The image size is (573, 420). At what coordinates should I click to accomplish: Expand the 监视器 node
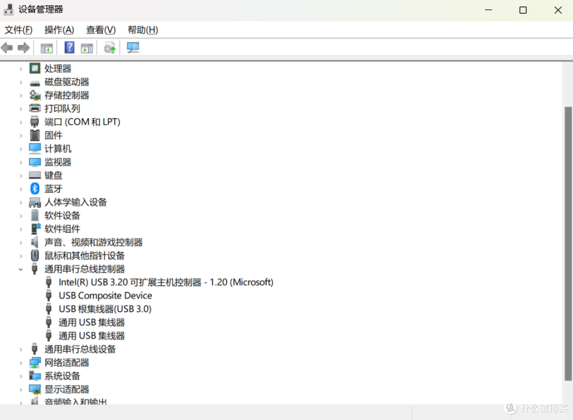tap(21, 162)
